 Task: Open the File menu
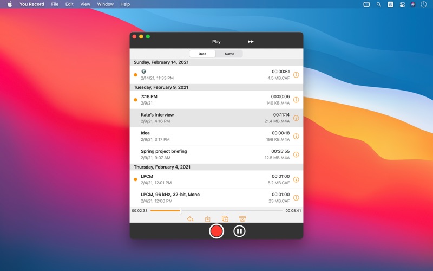(x=55, y=4)
